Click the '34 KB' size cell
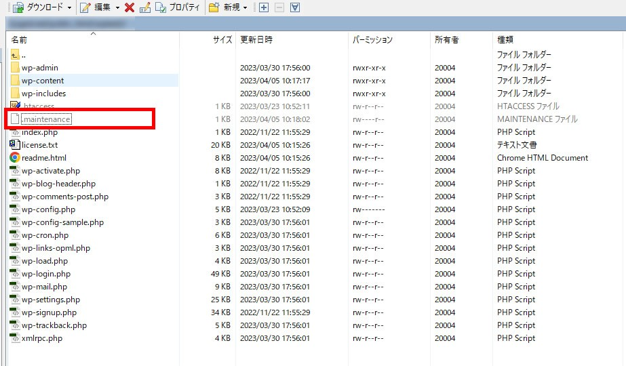This screenshot has width=626, height=366. click(221, 312)
